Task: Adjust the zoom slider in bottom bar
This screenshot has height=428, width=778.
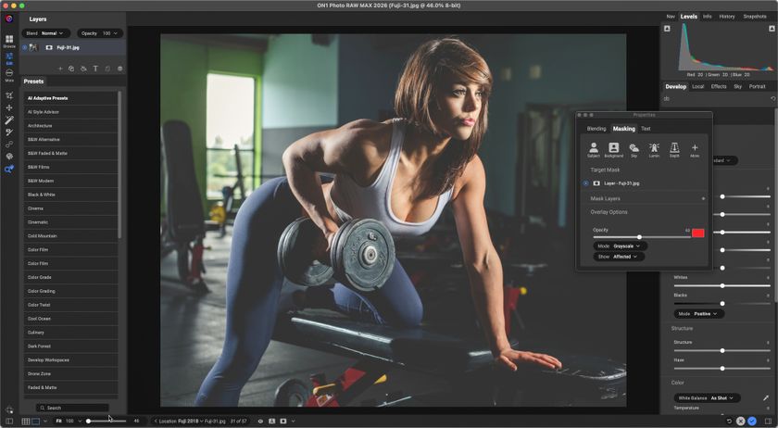Action: point(106,421)
